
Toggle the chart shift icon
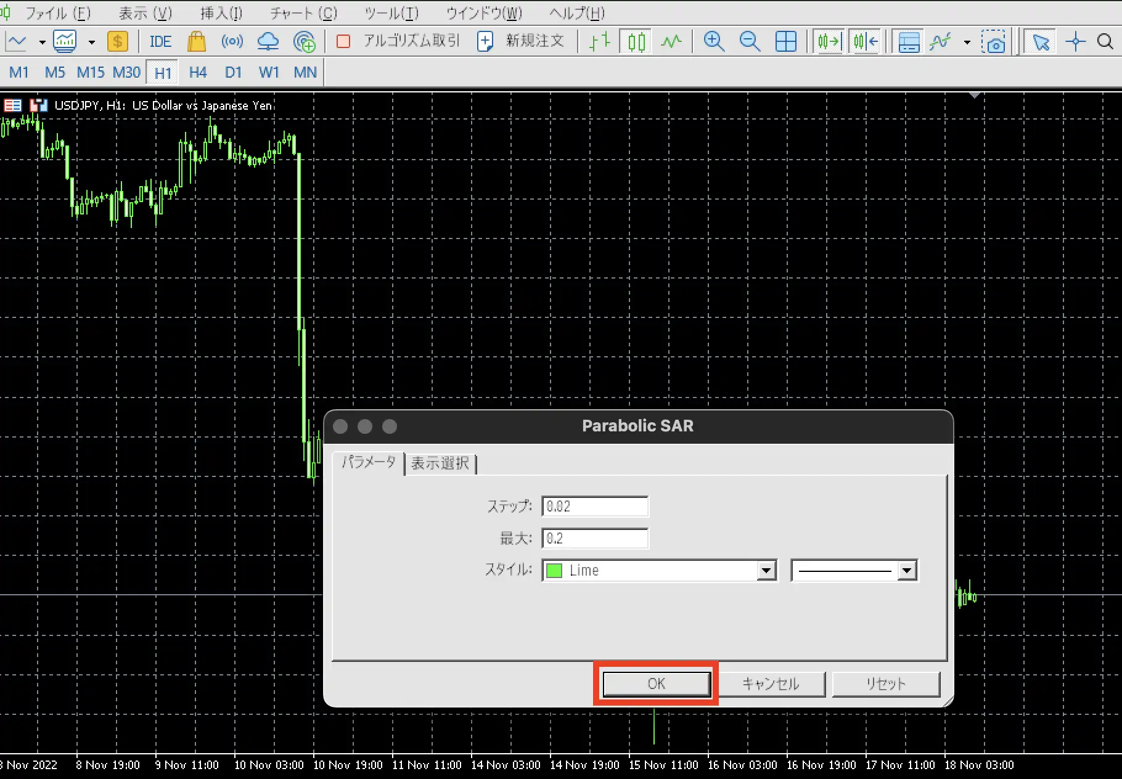866,41
